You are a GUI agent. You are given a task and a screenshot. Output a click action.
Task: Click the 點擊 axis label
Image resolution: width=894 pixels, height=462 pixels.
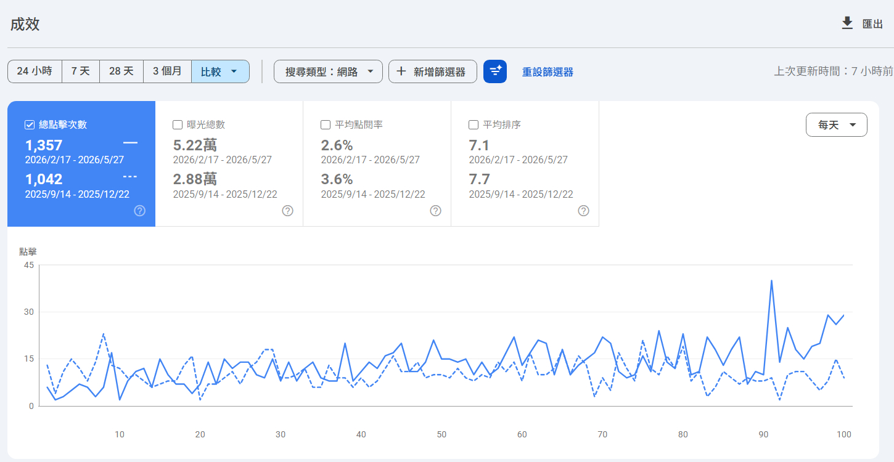28,251
